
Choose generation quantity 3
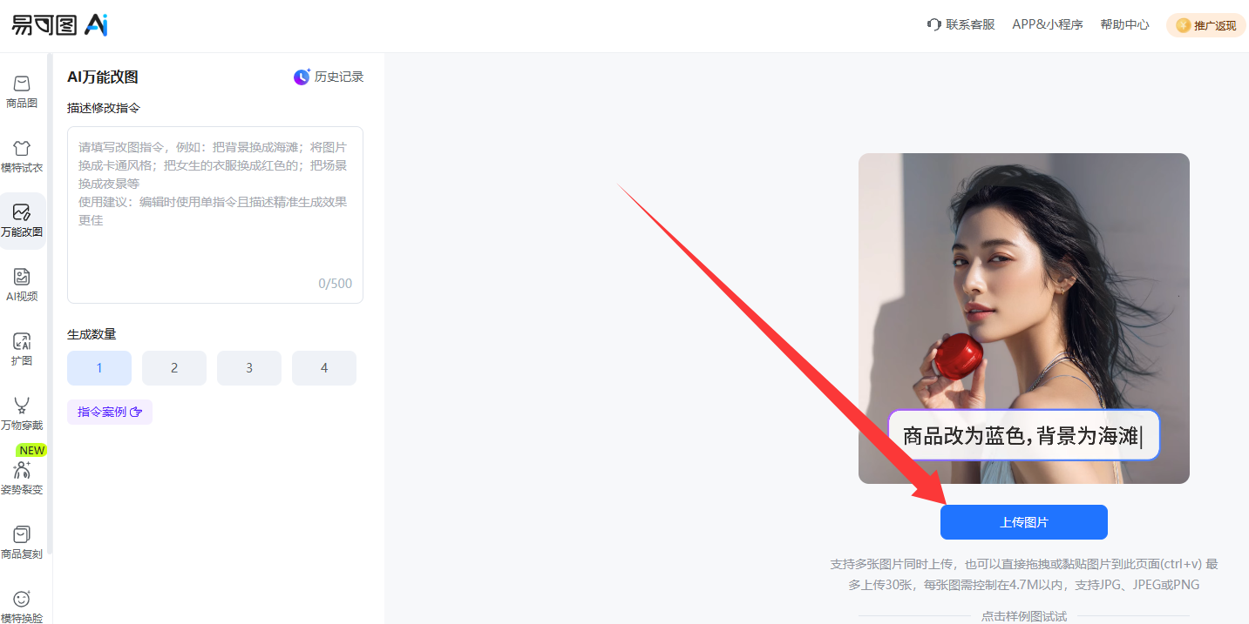(x=249, y=368)
